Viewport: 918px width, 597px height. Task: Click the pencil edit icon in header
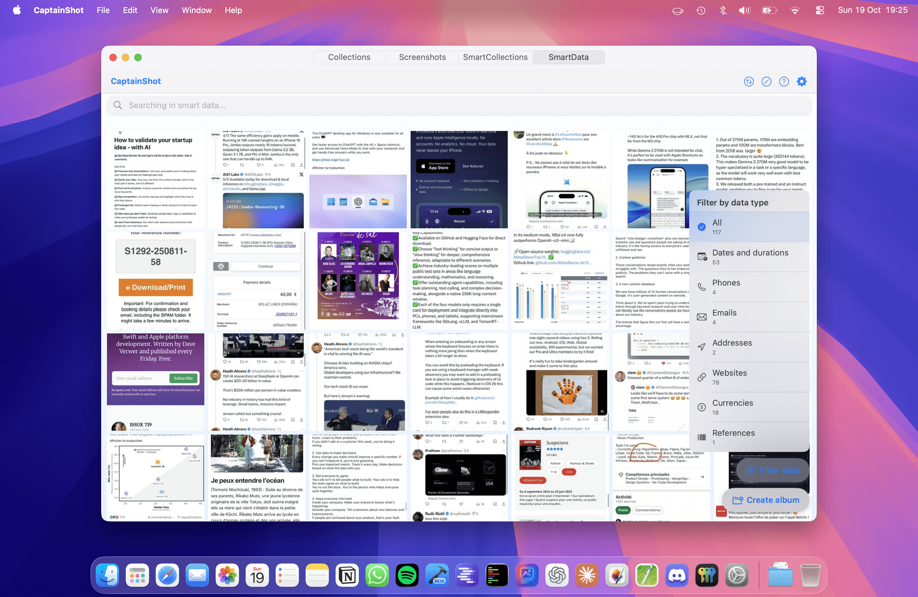pos(766,81)
